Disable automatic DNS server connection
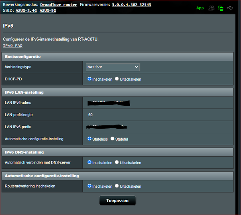The image size is (241, 215). coord(117,162)
